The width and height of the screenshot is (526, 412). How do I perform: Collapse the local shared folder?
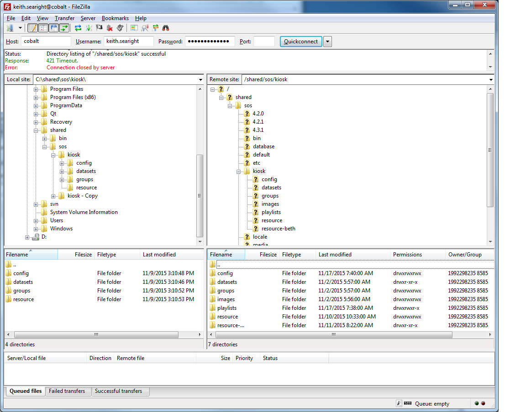point(36,130)
